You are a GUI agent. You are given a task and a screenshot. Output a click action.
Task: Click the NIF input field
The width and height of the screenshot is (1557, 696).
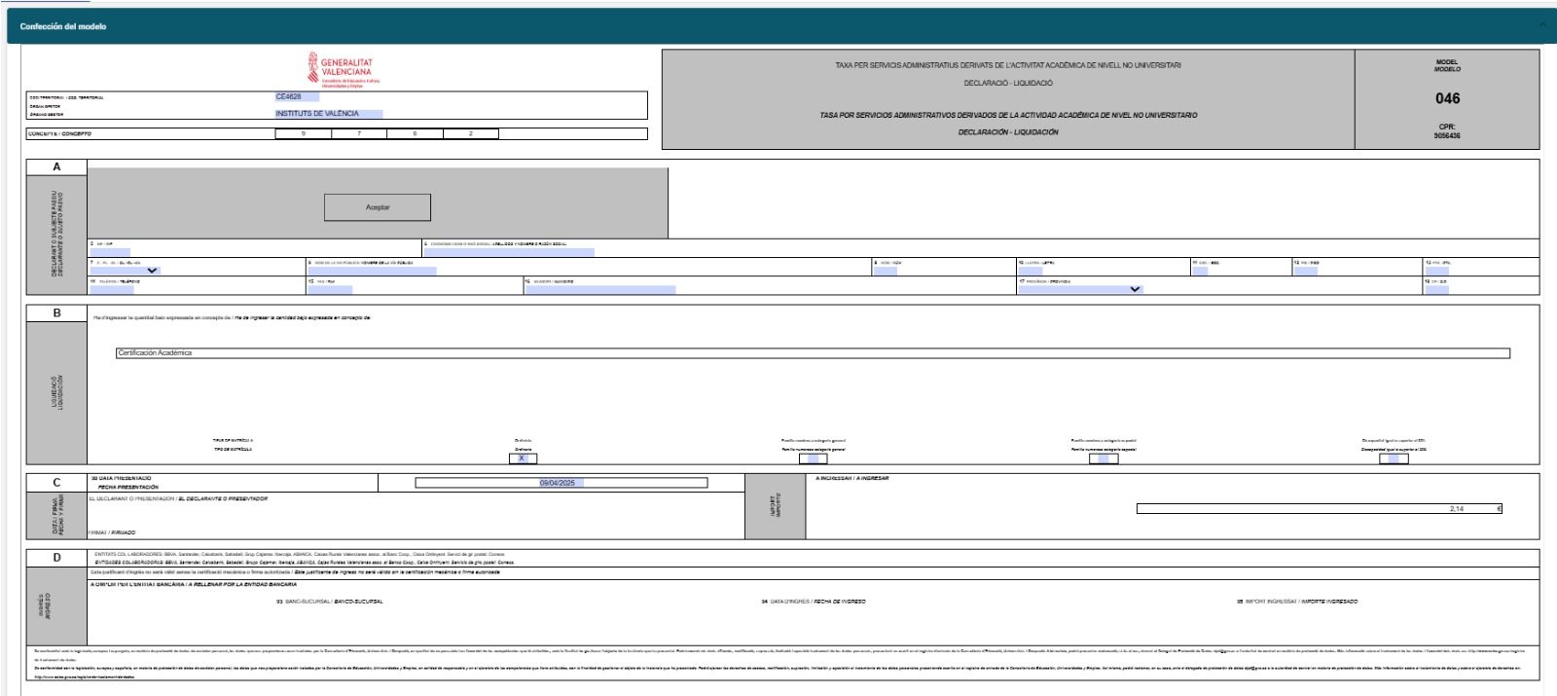[109, 252]
